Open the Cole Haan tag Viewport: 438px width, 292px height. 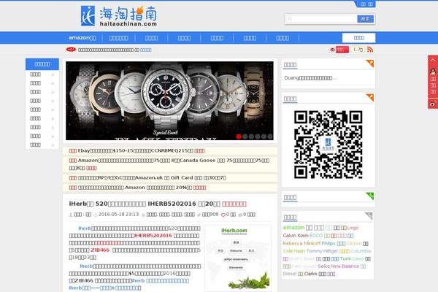click(x=294, y=251)
